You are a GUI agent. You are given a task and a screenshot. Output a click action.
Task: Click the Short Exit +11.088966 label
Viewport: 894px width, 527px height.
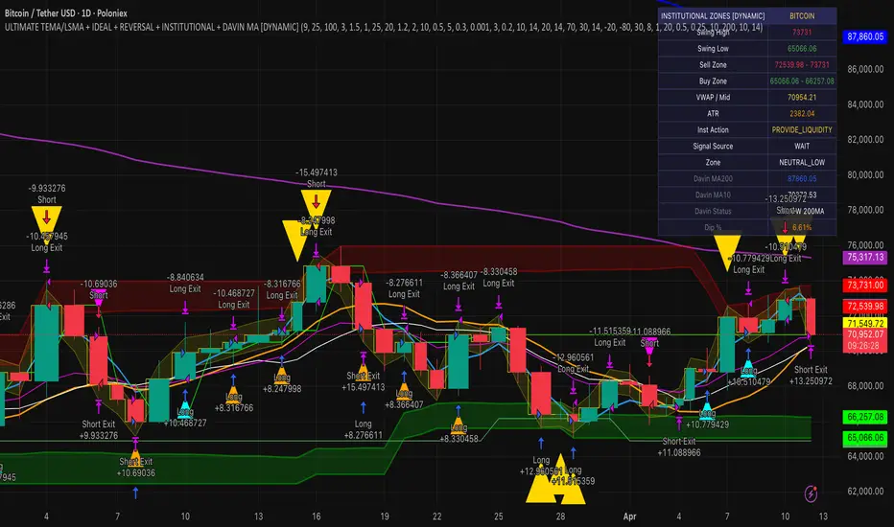[x=678, y=447]
